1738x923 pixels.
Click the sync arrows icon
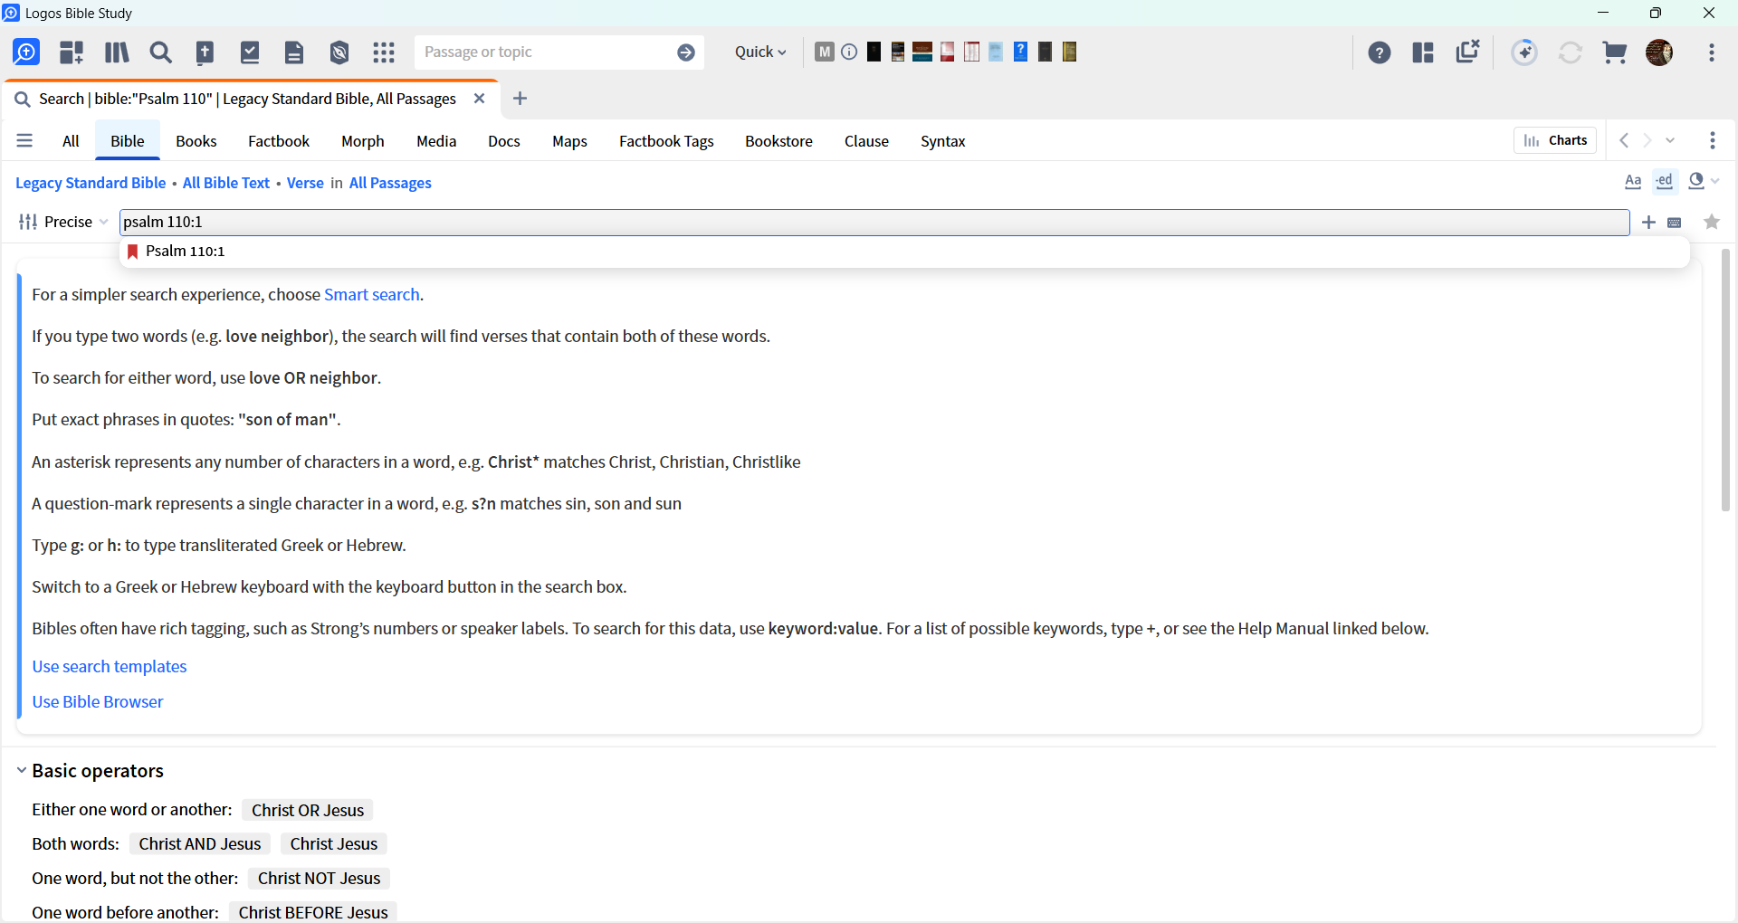click(1571, 52)
